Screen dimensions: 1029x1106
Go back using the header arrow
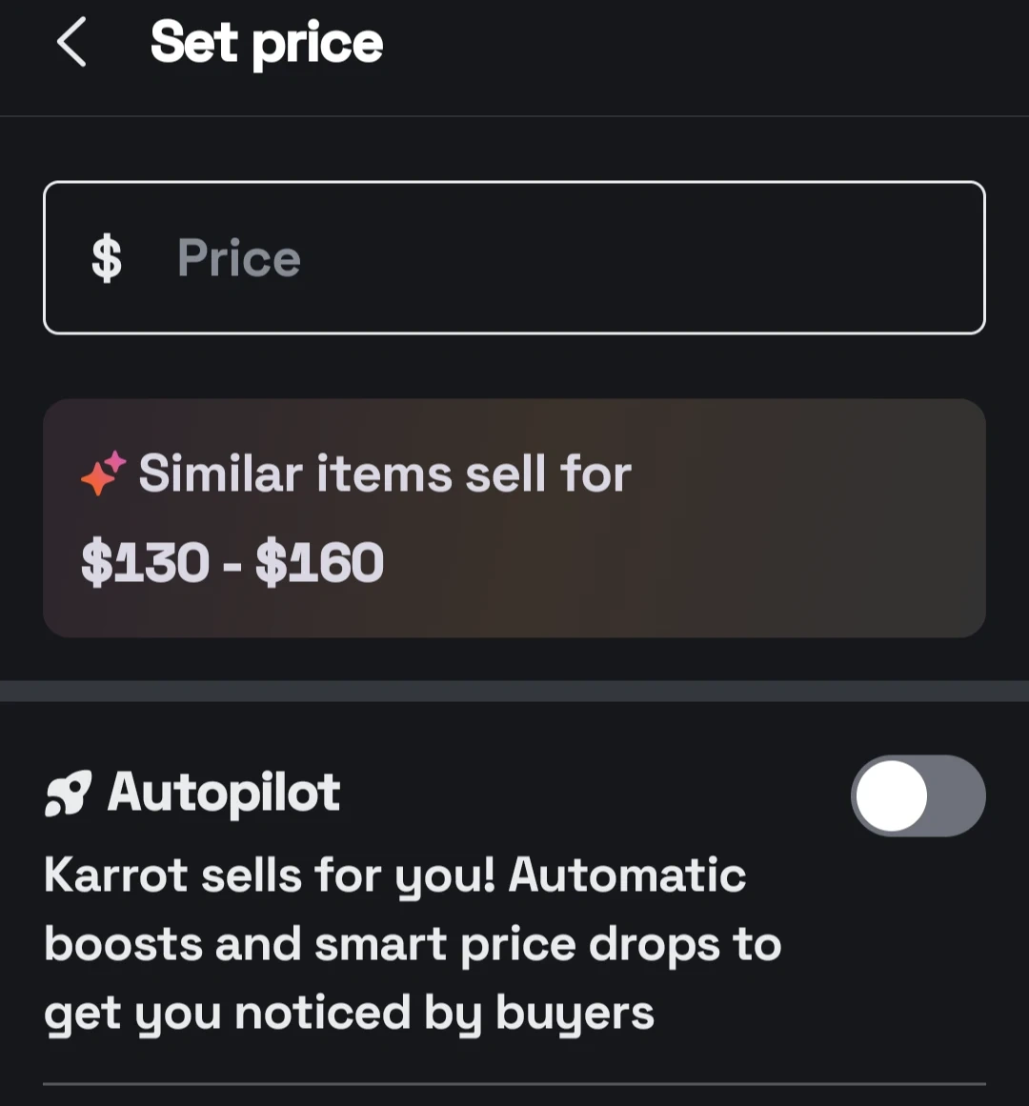click(x=71, y=44)
